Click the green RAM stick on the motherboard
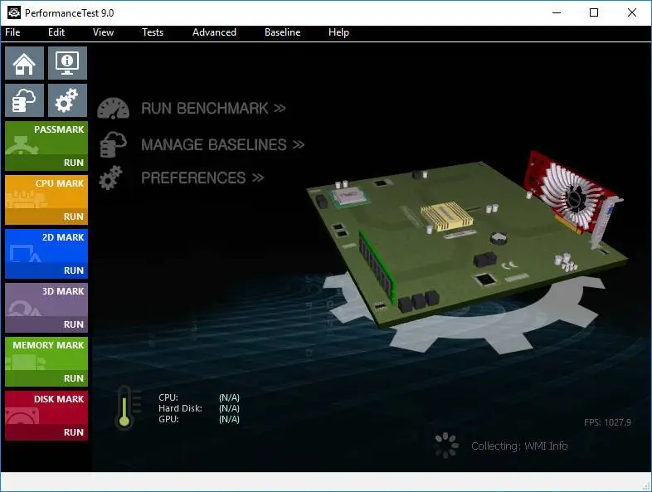The height and width of the screenshot is (492, 652). tap(377, 267)
